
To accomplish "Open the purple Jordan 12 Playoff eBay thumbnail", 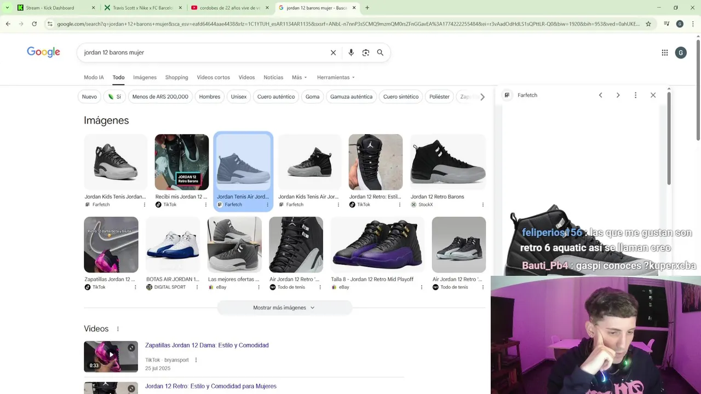I will pos(377,245).
